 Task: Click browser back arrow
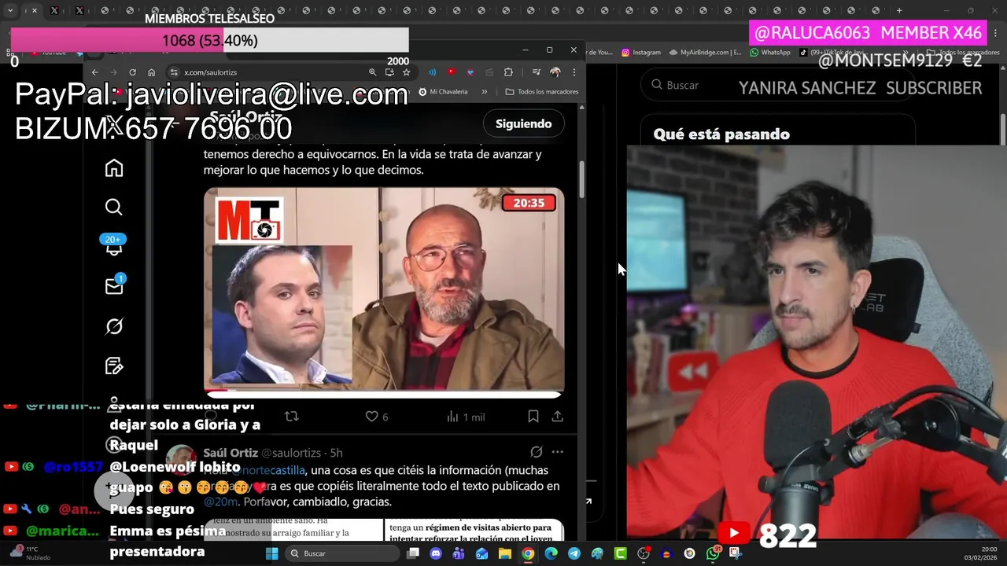[94, 72]
